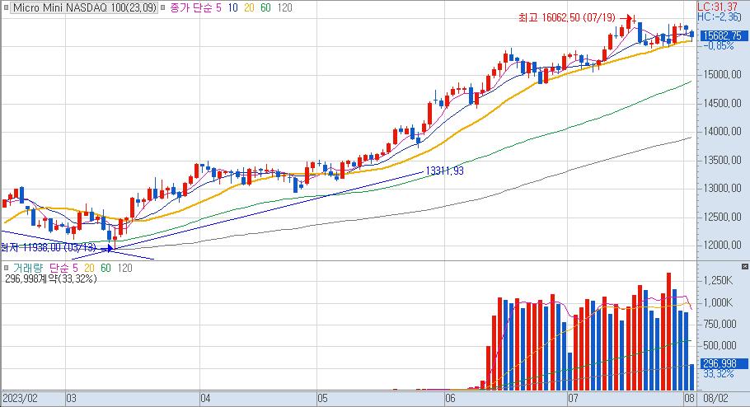
Task: Close the volume panel with its X icon
Action: [745, 266]
